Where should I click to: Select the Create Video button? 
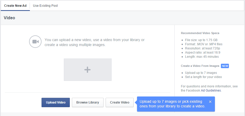pos(119,102)
